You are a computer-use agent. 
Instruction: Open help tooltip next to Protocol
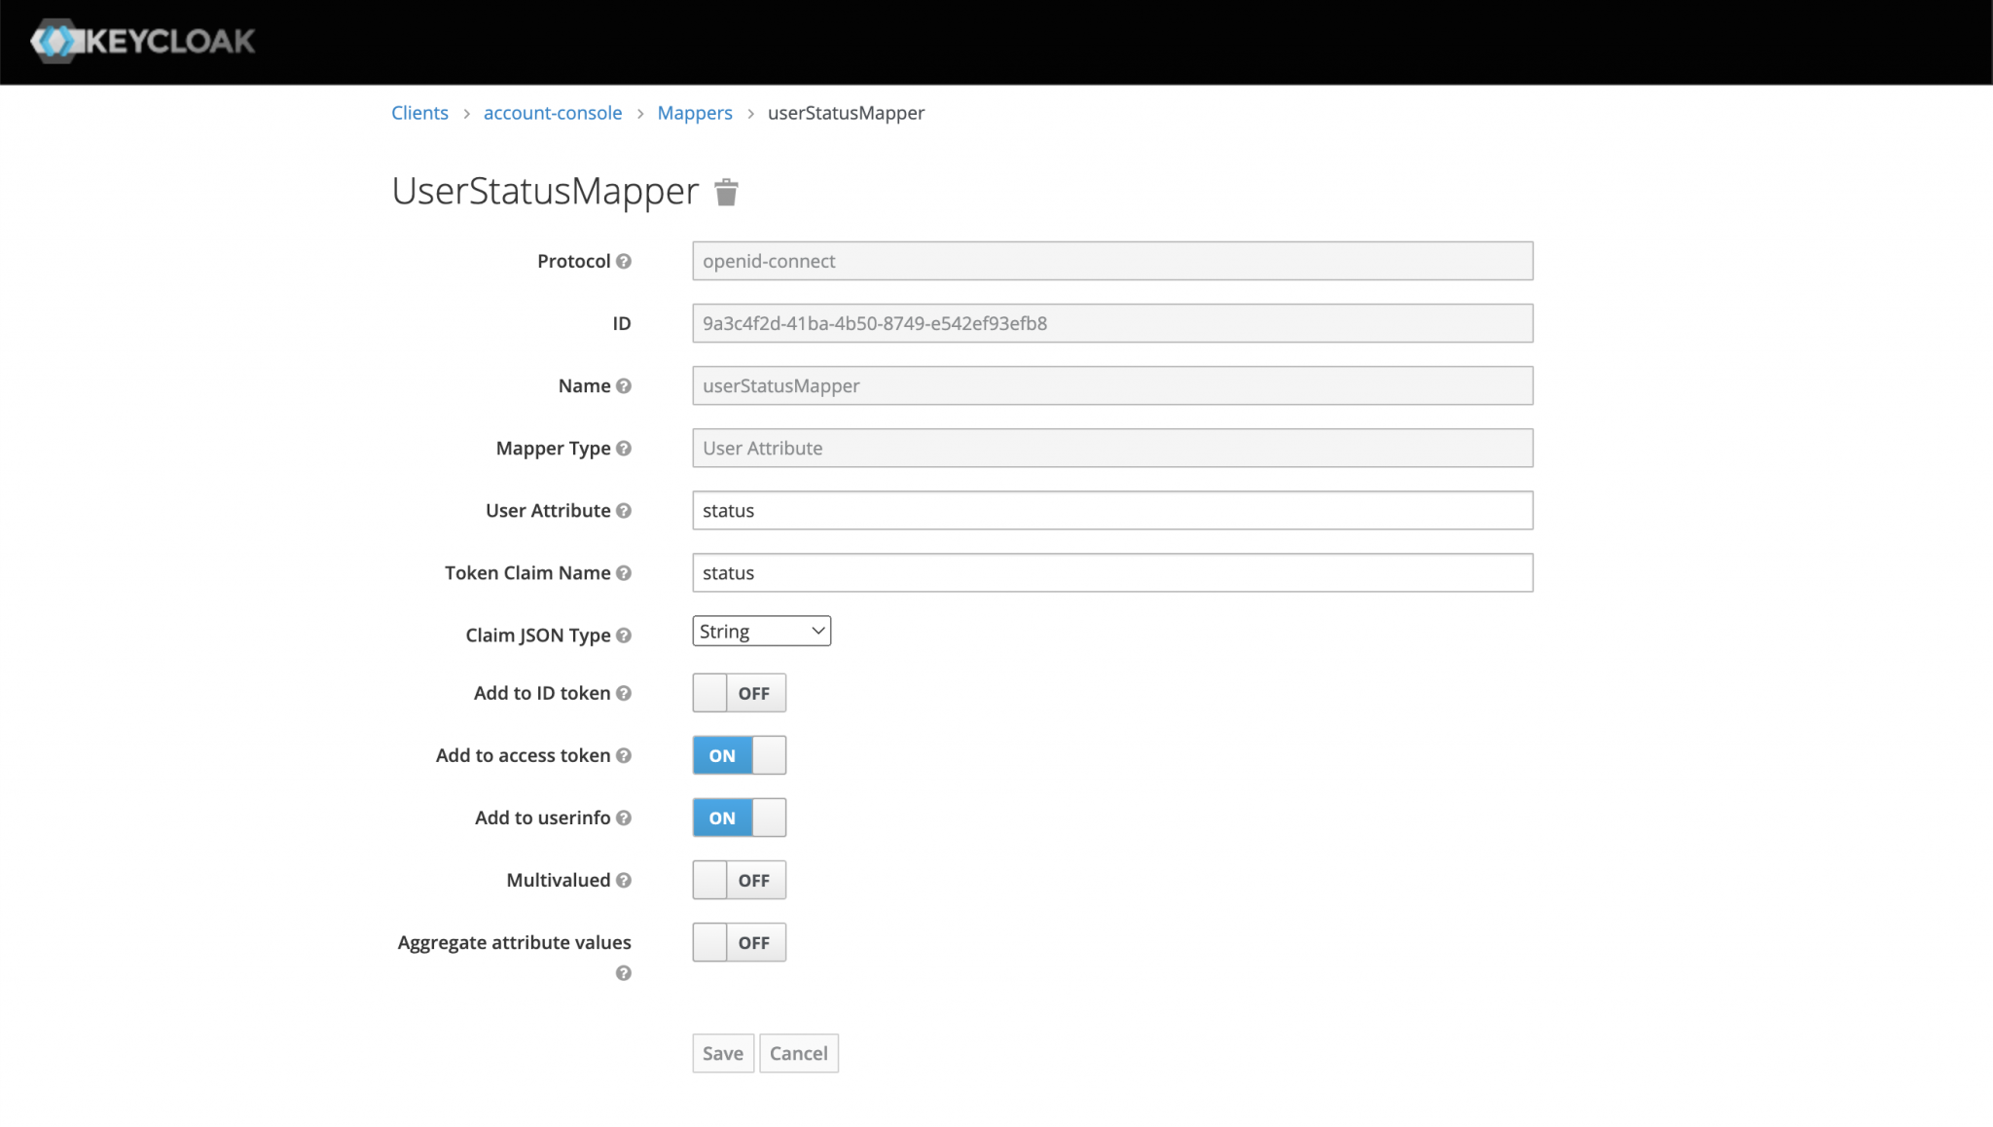(x=624, y=260)
